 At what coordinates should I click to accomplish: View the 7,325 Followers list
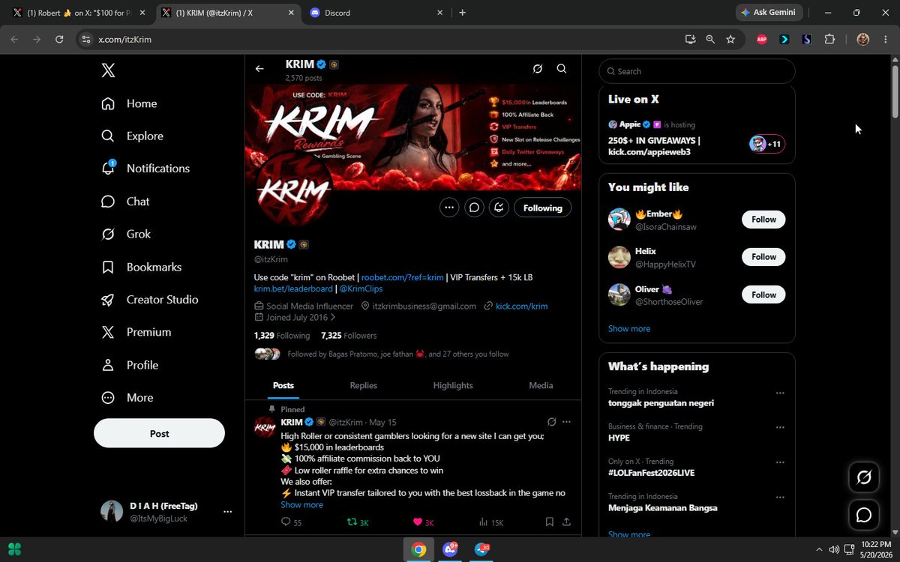[349, 336]
